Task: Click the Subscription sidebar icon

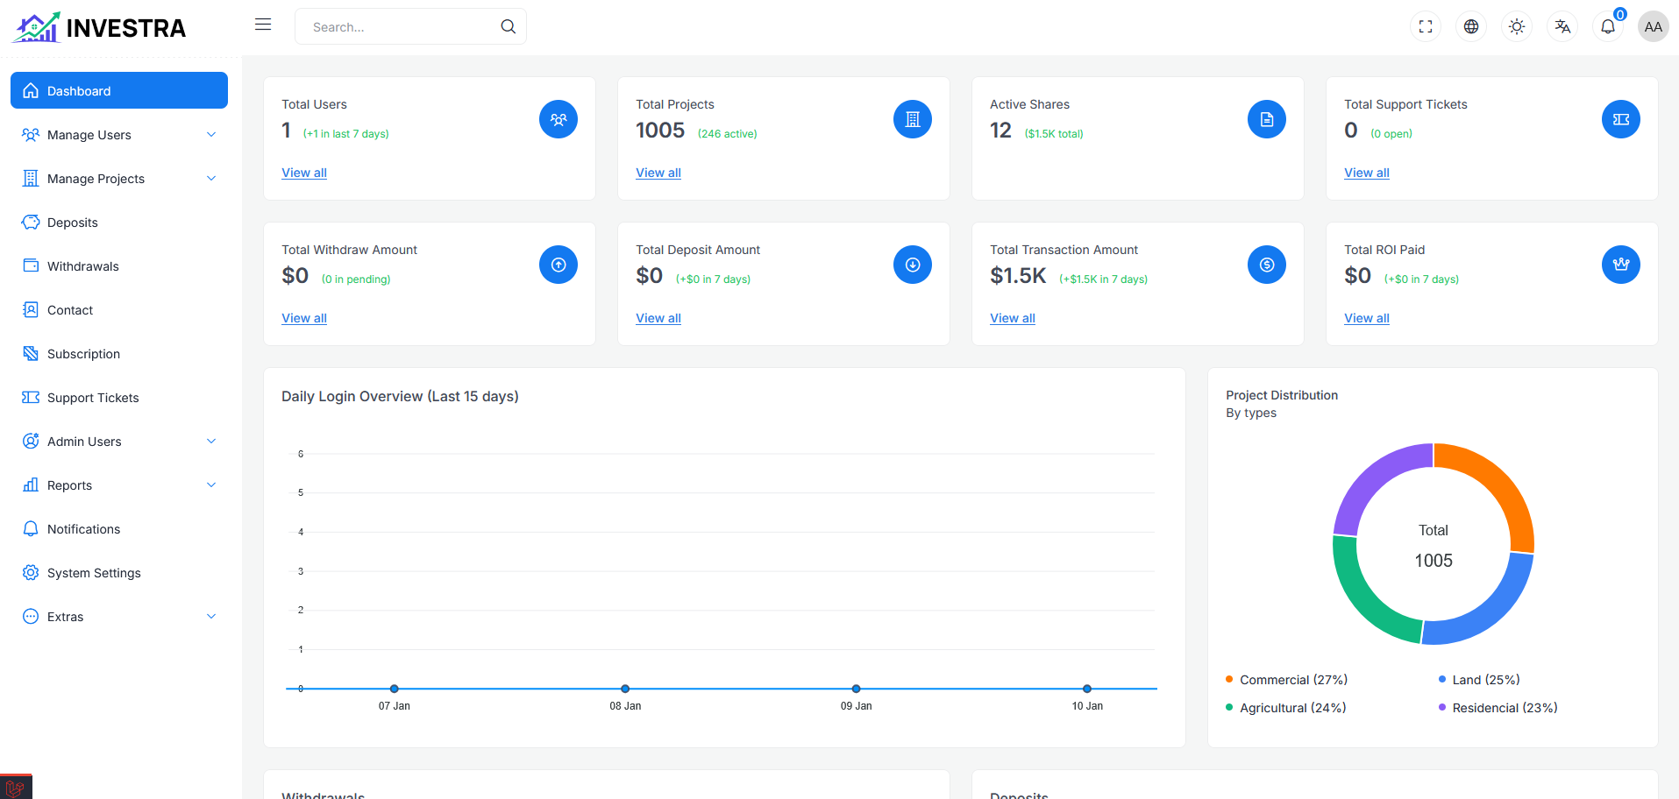Action: pyautogui.click(x=31, y=353)
